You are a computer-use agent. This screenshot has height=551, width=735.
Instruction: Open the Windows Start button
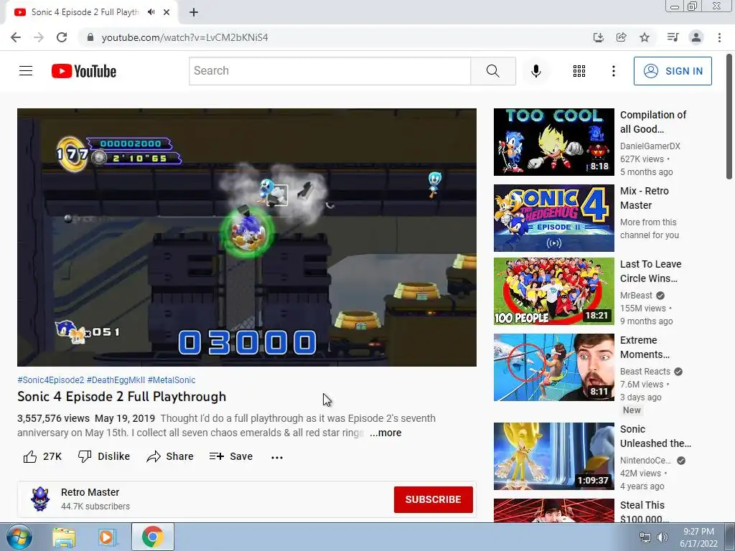(x=19, y=537)
